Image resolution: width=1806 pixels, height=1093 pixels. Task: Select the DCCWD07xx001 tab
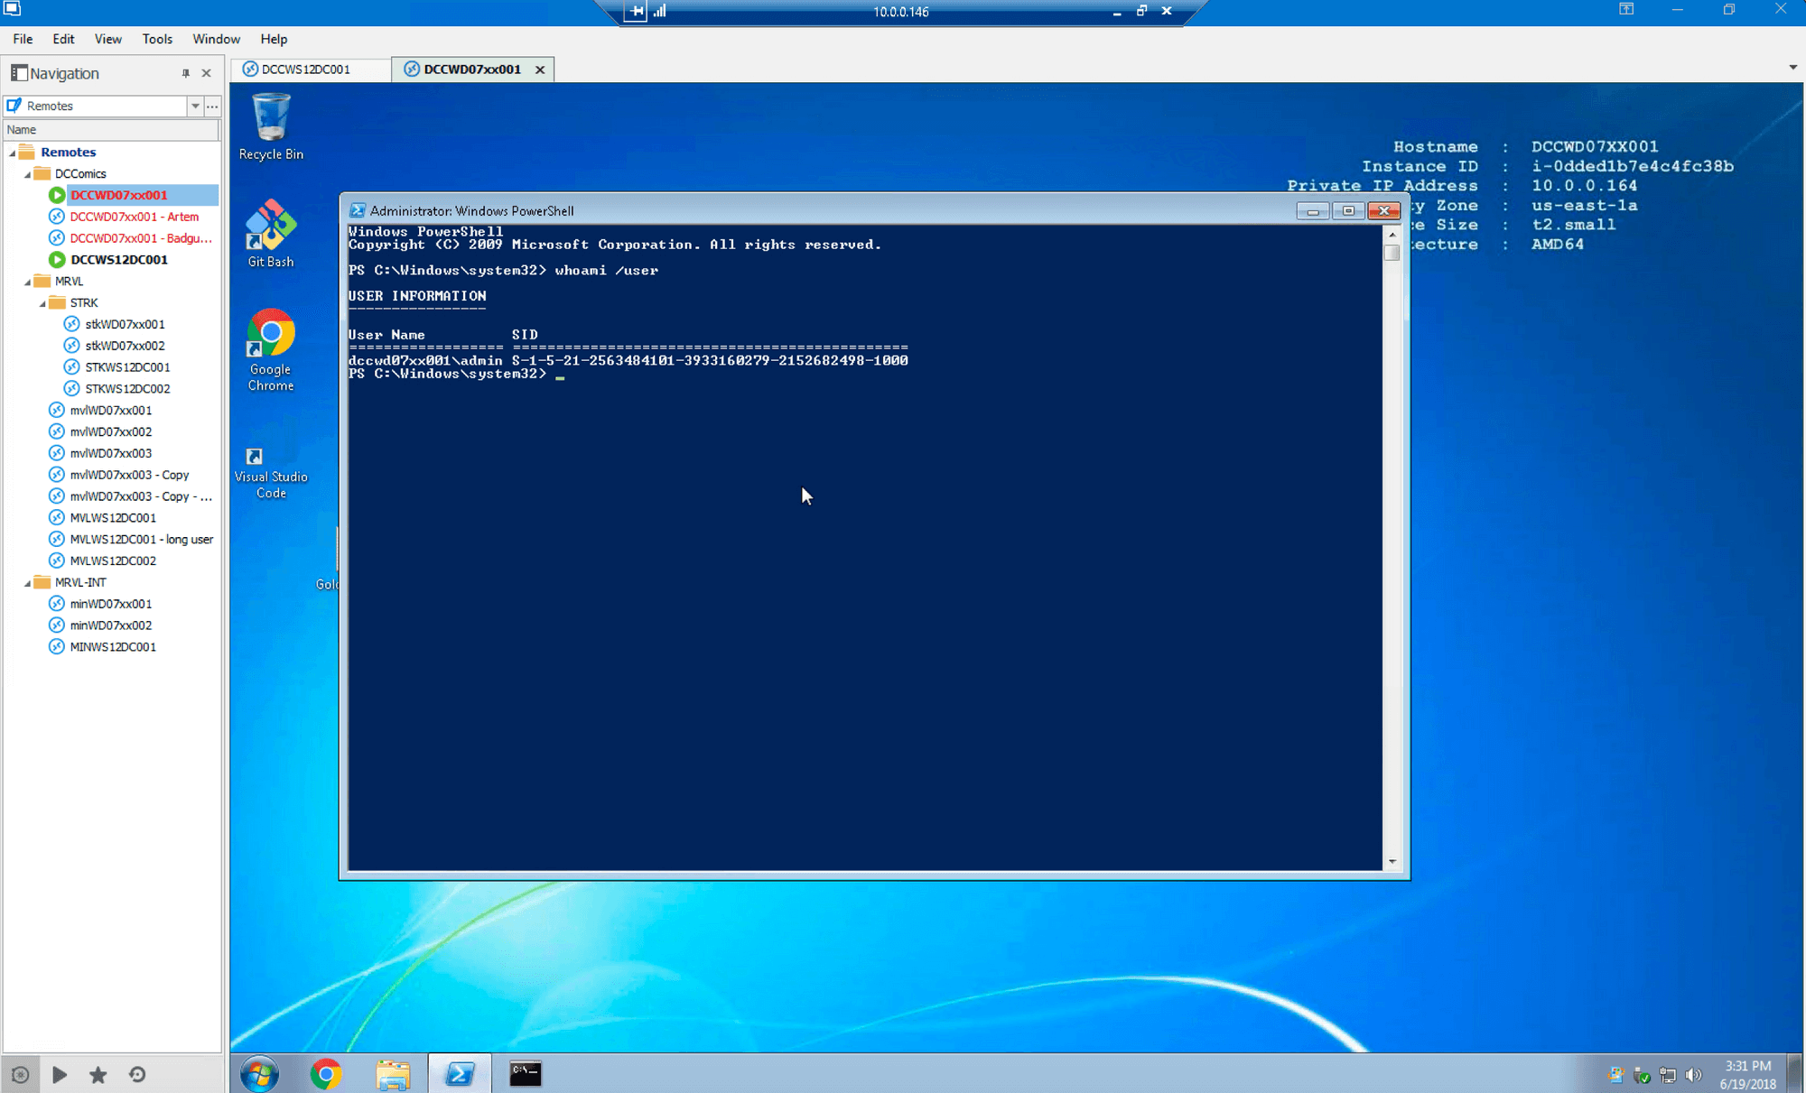(470, 69)
